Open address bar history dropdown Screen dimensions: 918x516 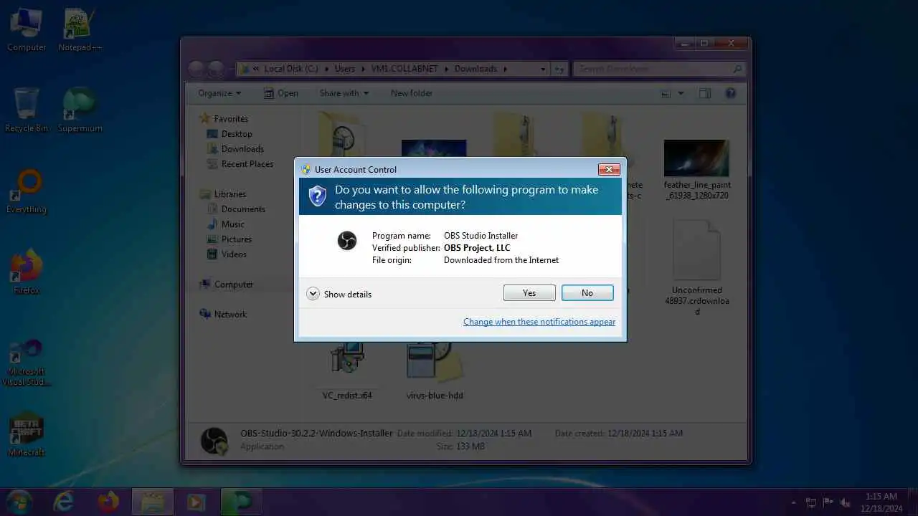click(542, 69)
